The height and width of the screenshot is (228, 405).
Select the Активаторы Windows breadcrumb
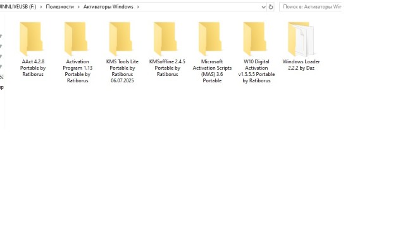pos(108,7)
